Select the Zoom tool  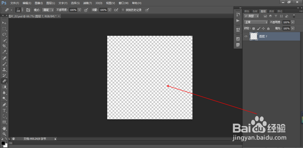[4, 134]
